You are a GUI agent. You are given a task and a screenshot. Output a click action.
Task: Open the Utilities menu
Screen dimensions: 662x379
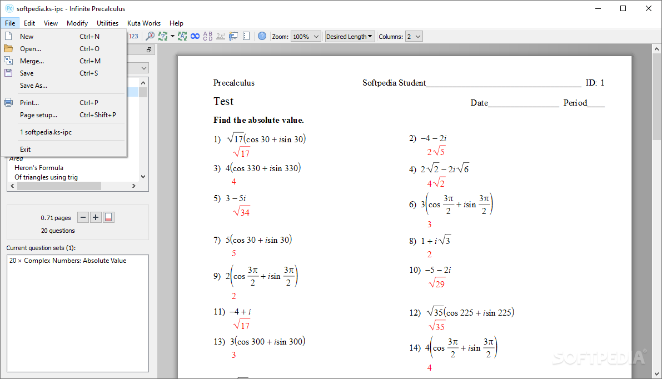pyautogui.click(x=107, y=23)
